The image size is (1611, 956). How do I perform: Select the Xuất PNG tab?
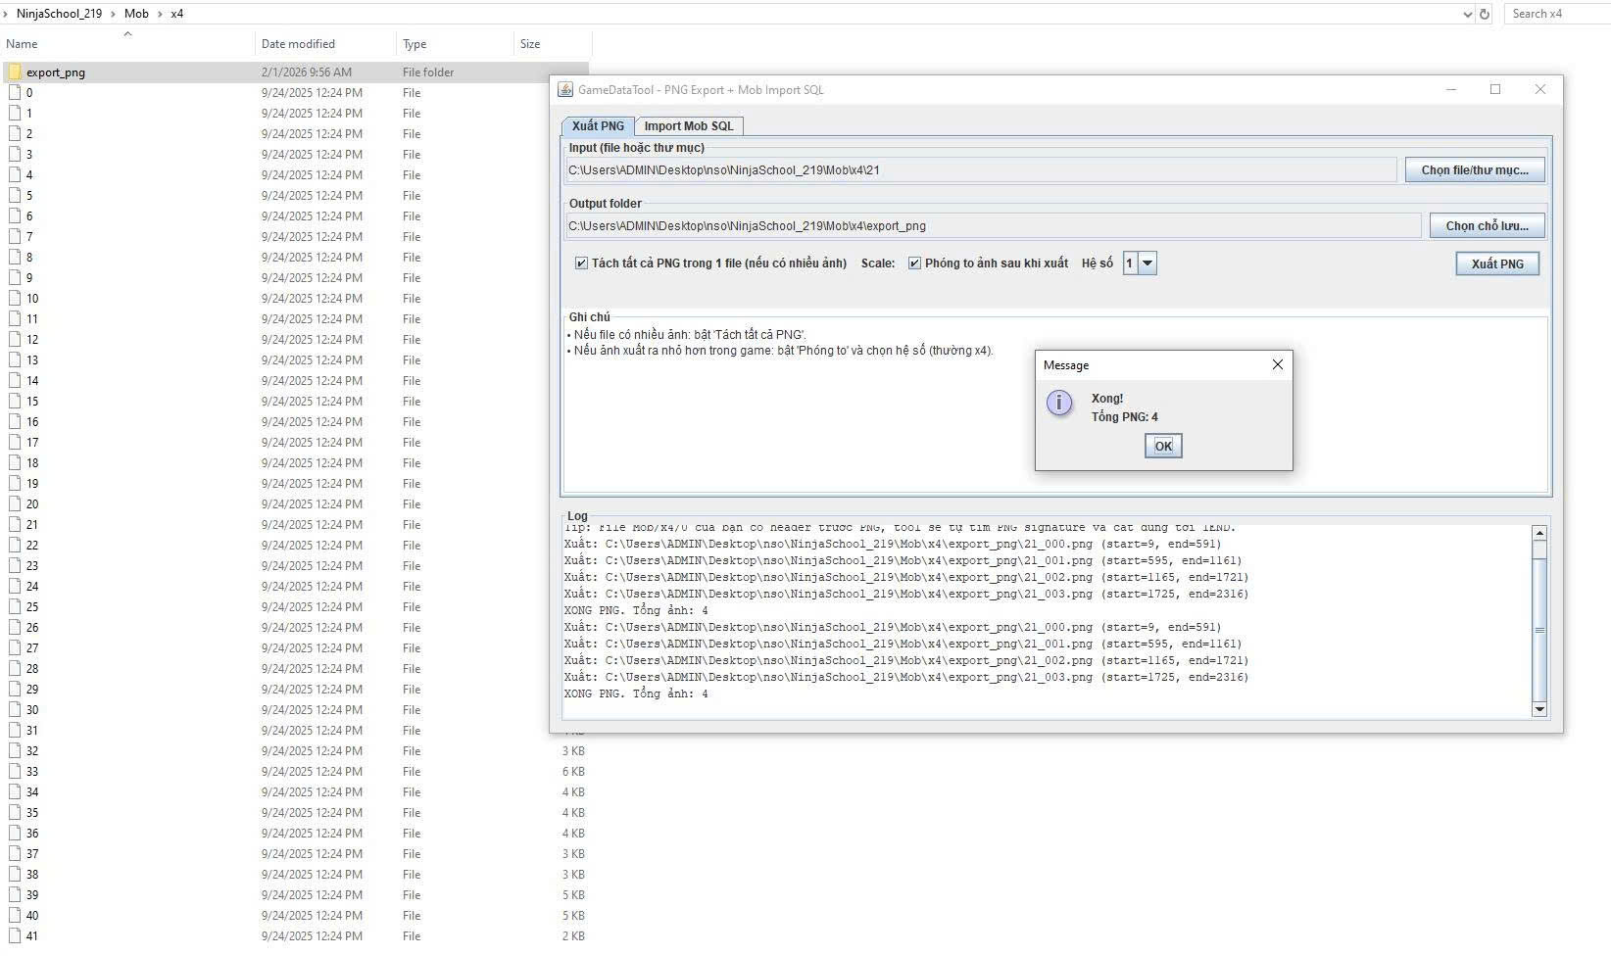pos(598,125)
